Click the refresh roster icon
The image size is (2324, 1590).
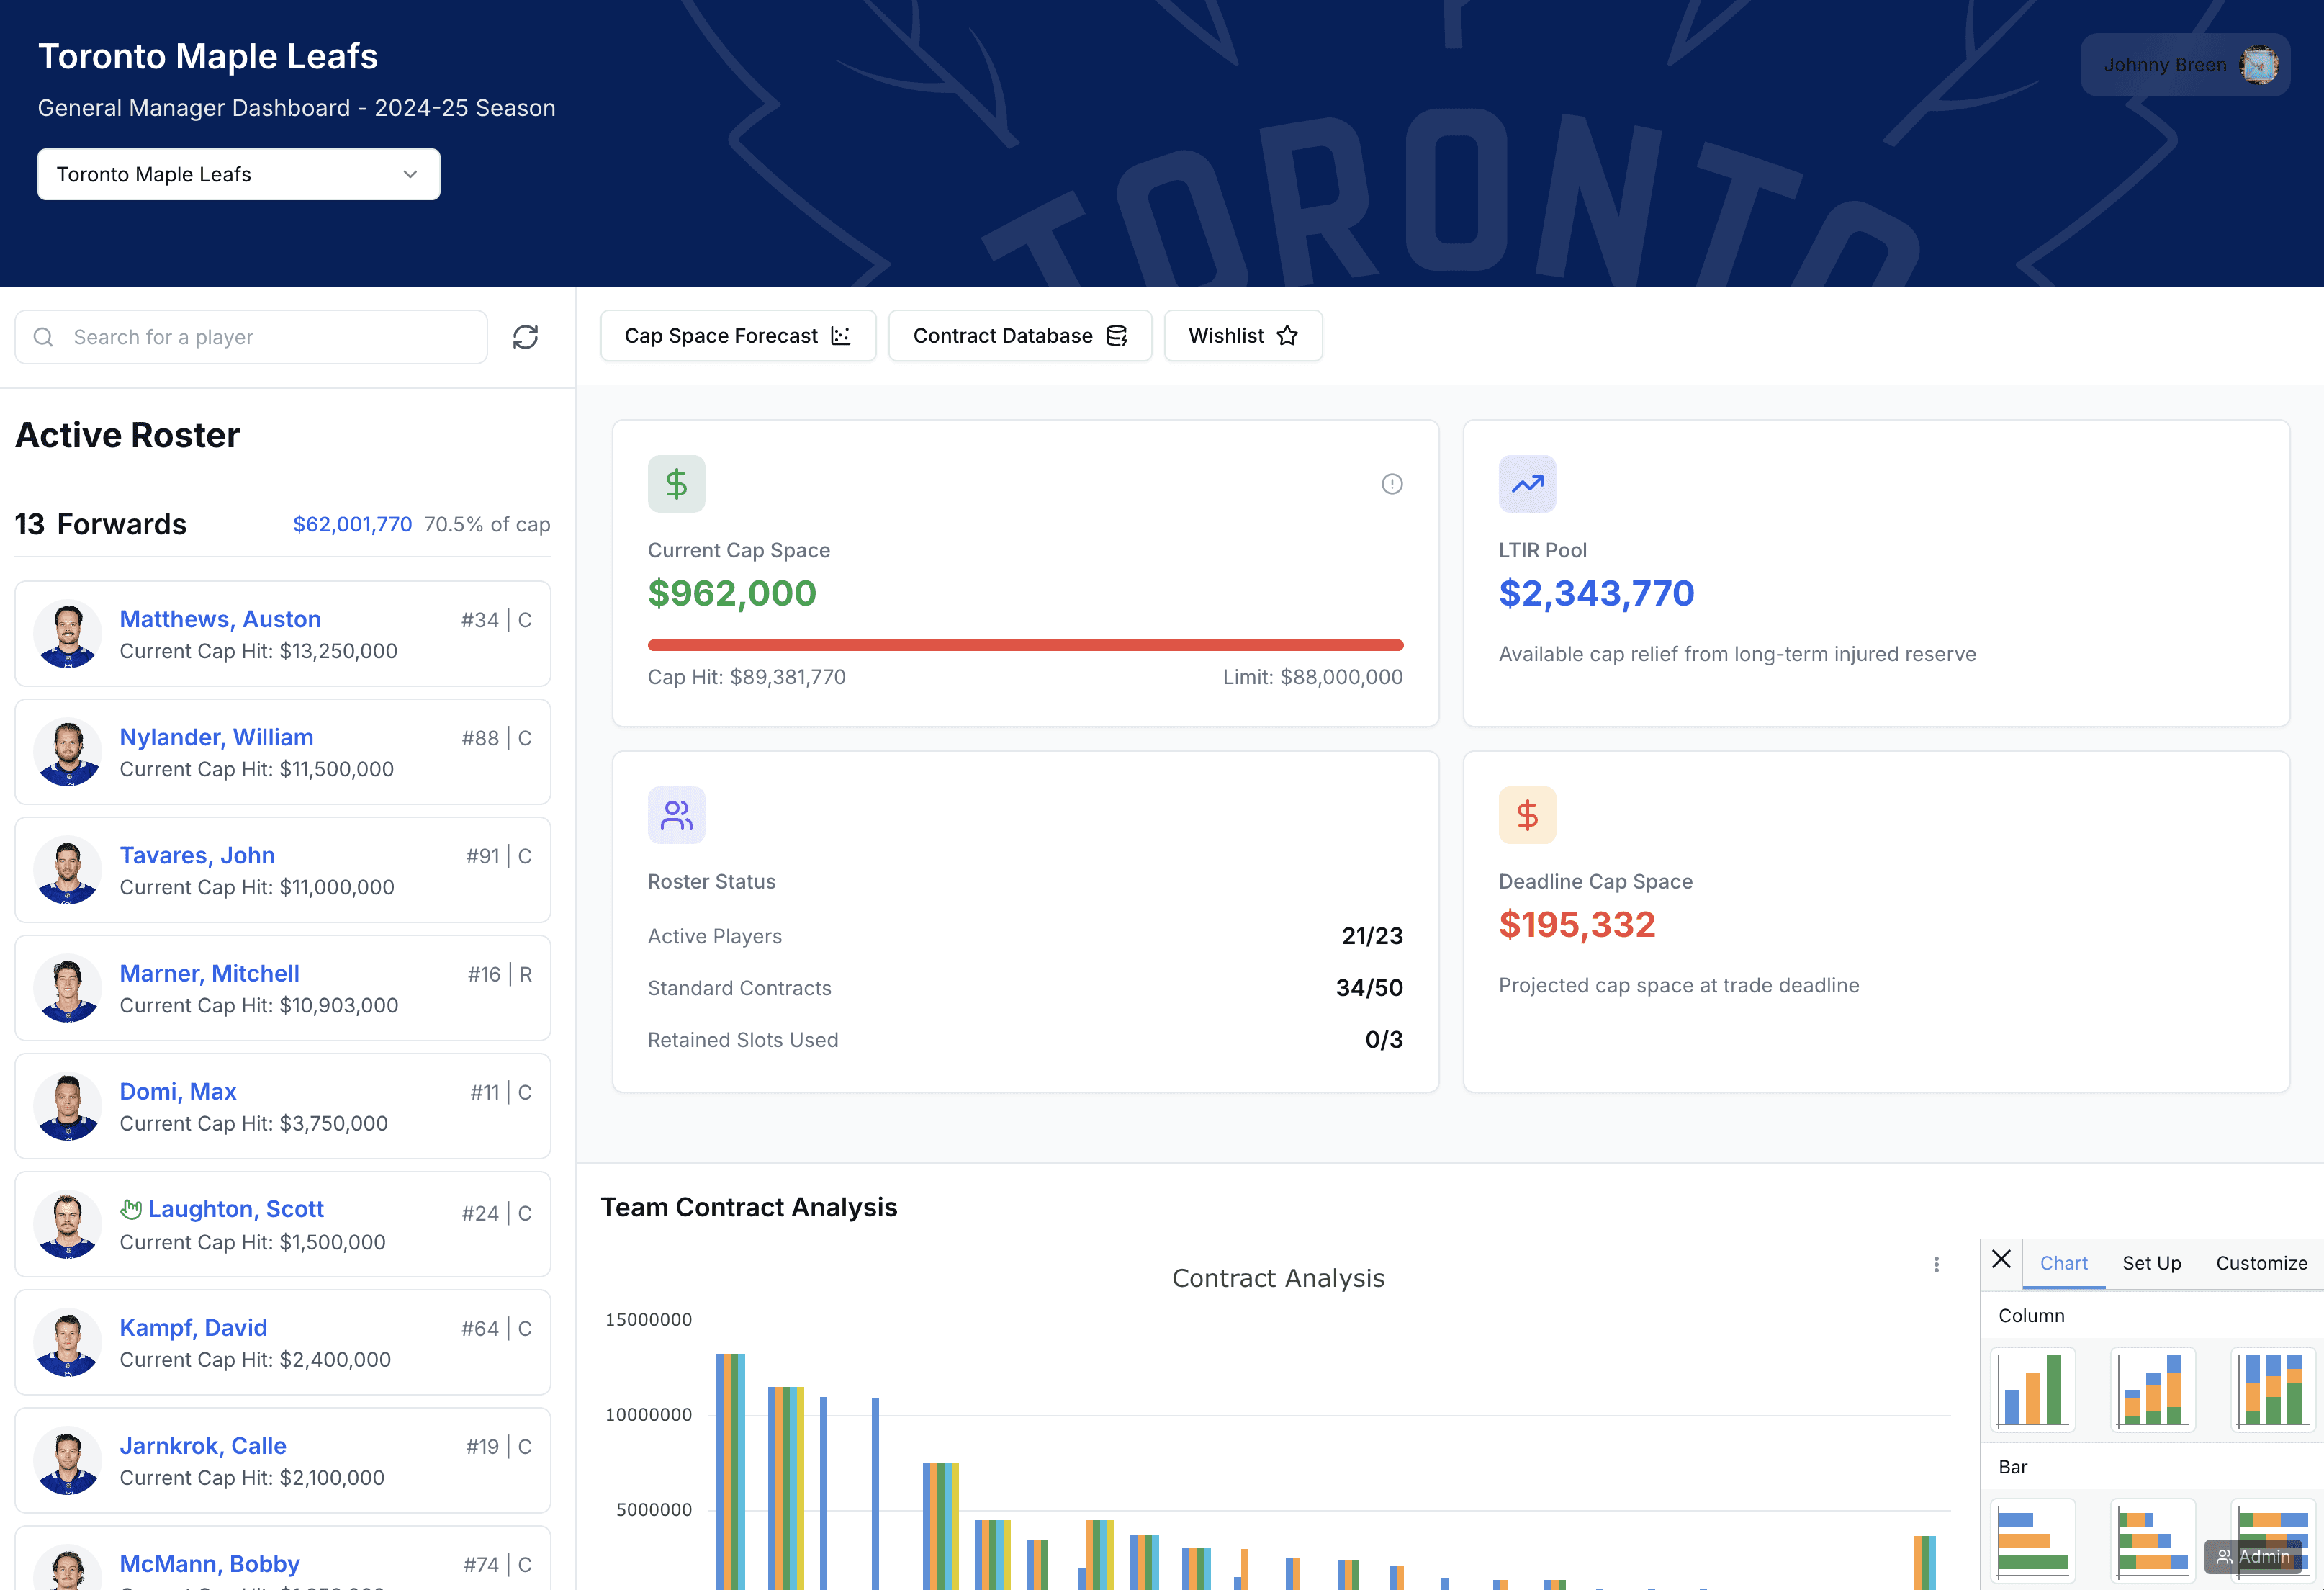525,337
